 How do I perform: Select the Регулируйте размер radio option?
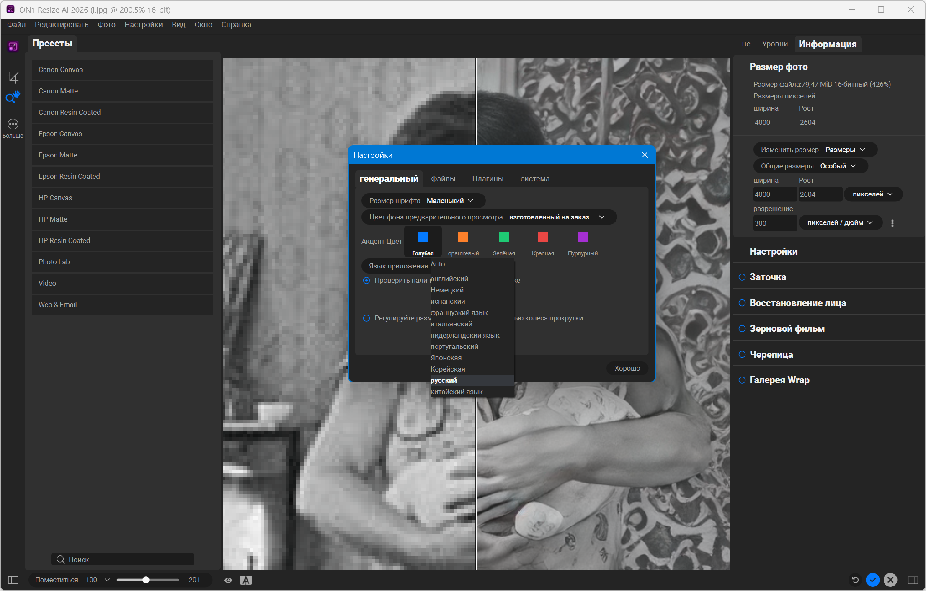(x=366, y=318)
